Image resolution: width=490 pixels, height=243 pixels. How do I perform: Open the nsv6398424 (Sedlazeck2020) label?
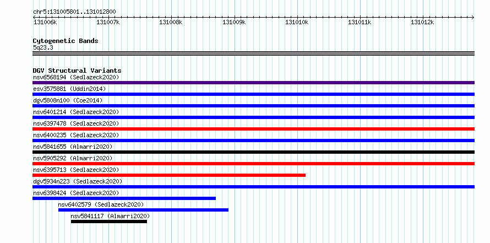point(76,193)
